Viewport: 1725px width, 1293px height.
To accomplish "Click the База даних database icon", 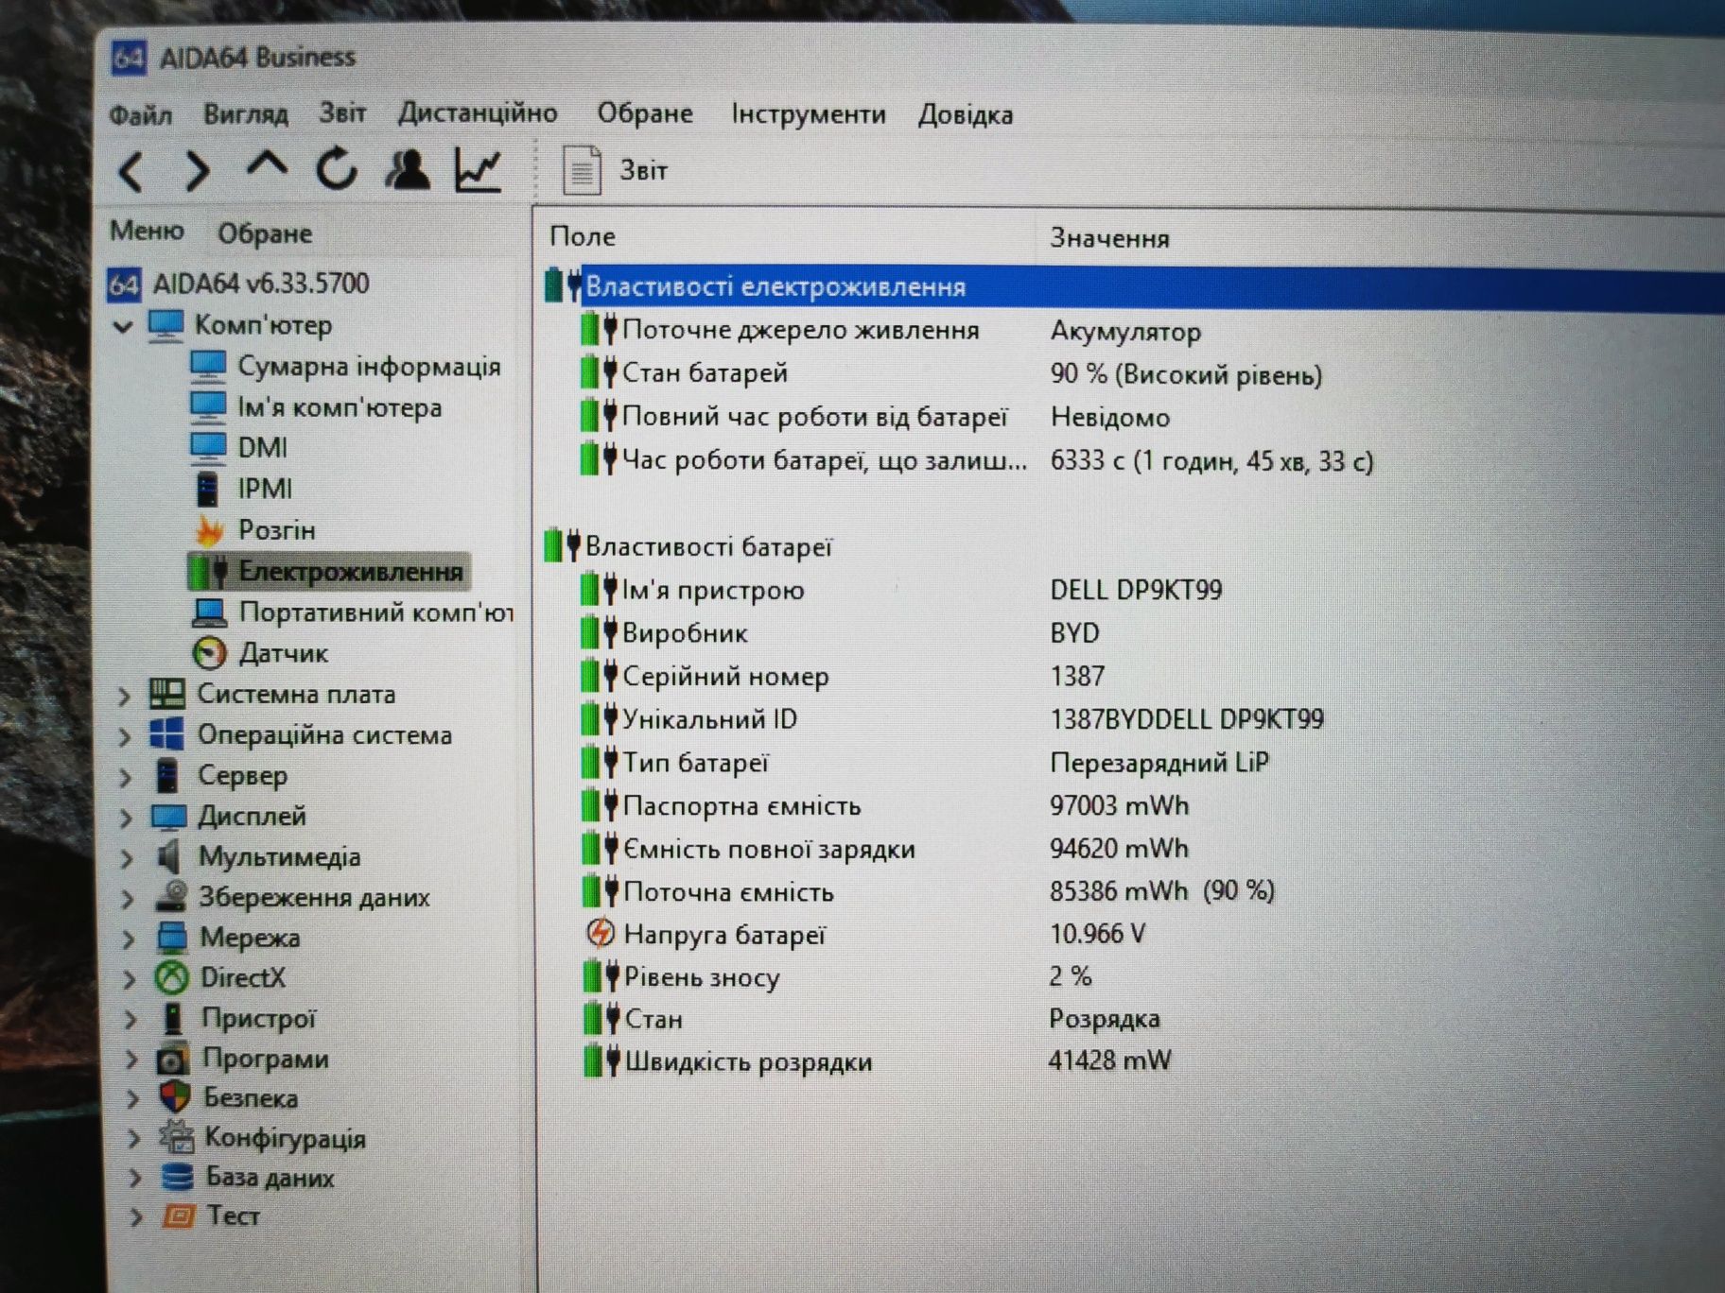I will click(177, 1178).
